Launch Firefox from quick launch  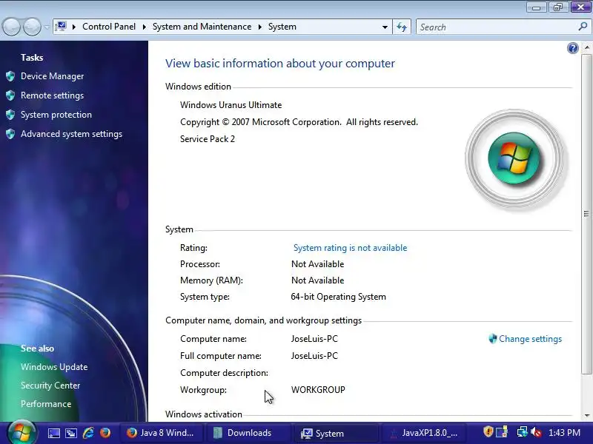point(105,433)
